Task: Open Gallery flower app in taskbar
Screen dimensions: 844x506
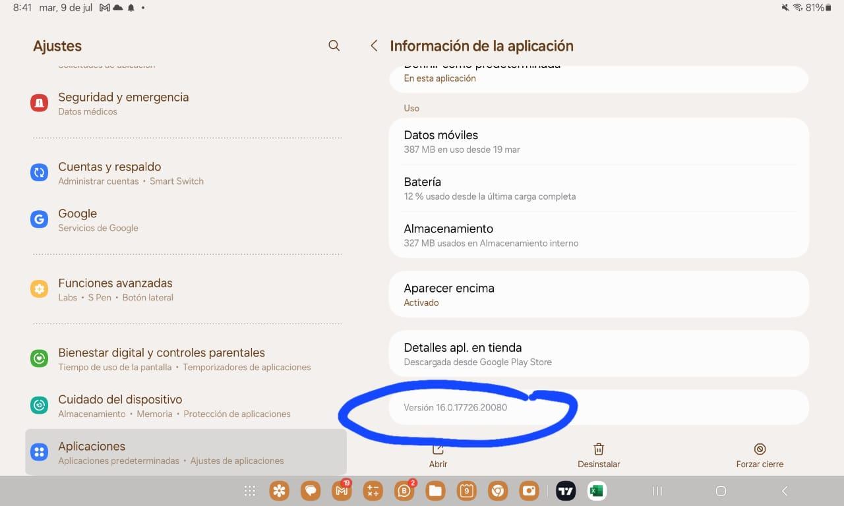Action: pyautogui.click(x=280, y=491)
